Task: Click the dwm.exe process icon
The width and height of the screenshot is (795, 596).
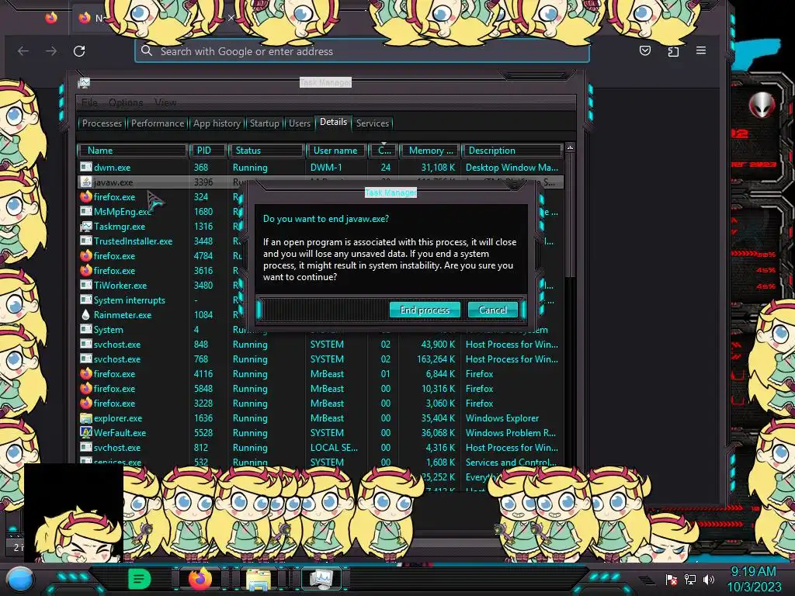Action: coord(86,168)
